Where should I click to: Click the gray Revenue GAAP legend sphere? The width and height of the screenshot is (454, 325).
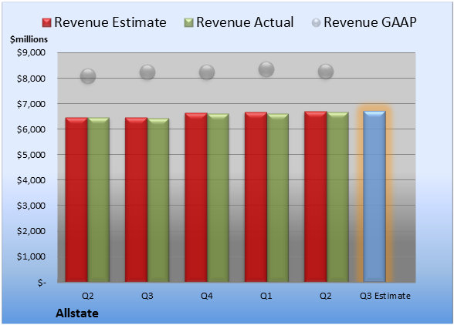(x=317, y=23)
